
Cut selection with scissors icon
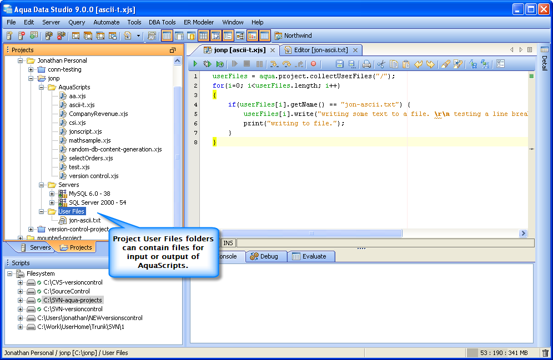point(381,64)
